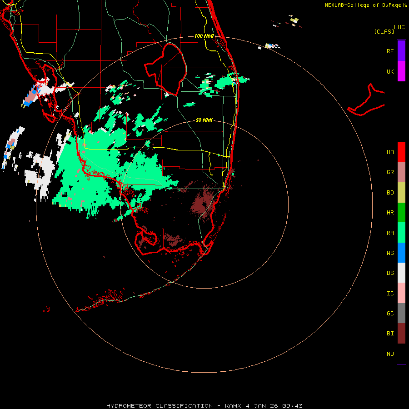
Task: Click the GR salmon legend swatch
Action: coord(401,172)
